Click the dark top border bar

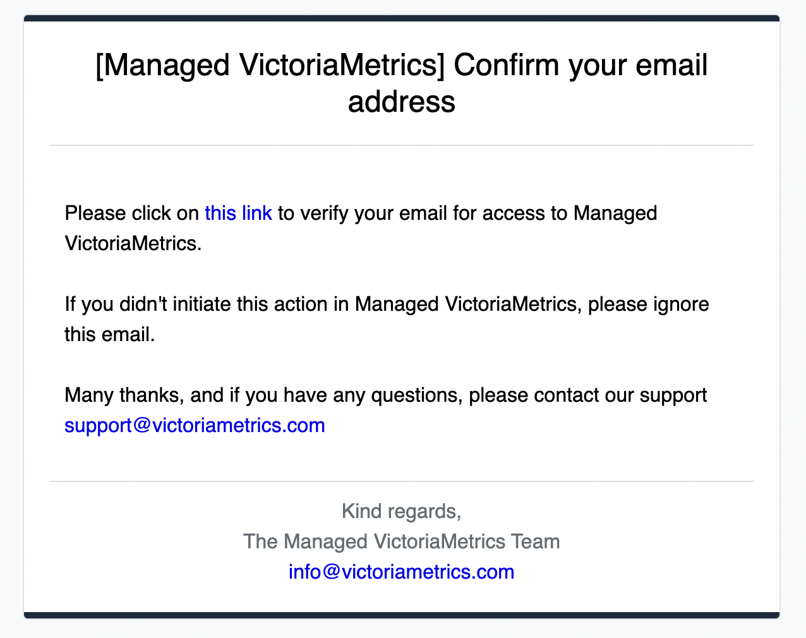[x=402, y=18]
